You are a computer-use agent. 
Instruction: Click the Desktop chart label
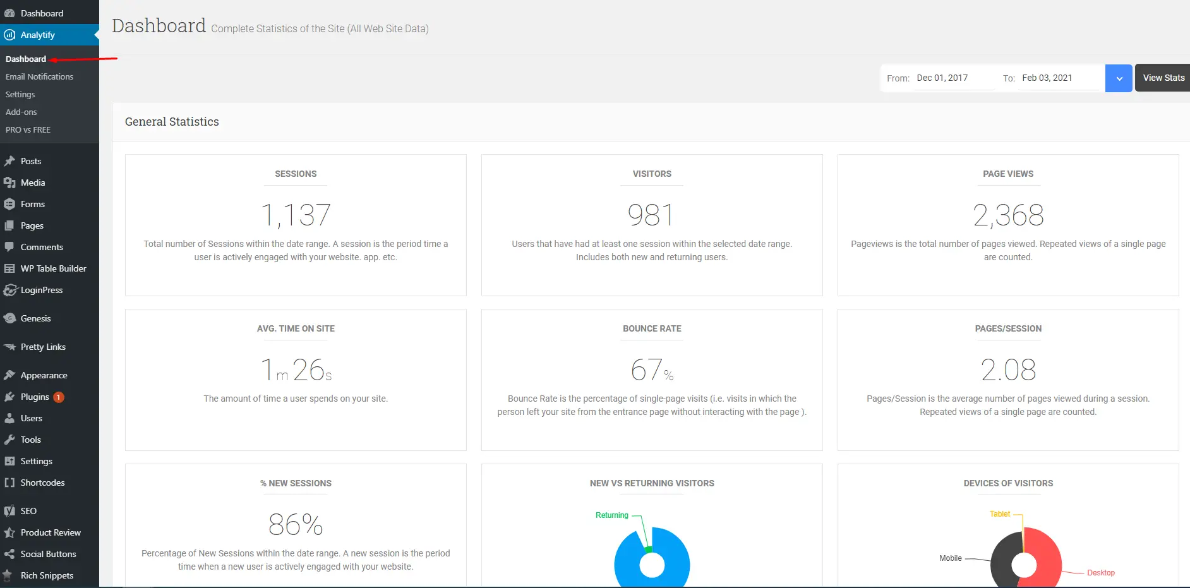click(x=1101, y=573)
